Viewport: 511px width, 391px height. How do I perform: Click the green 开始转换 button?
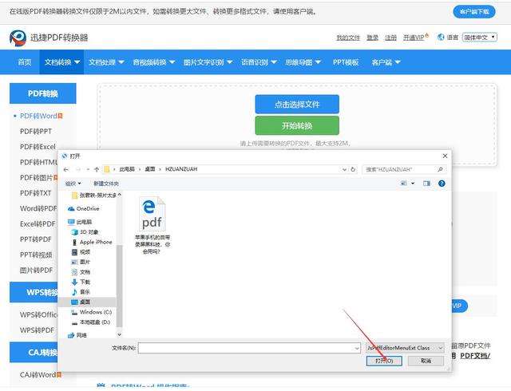click(297, 125)
